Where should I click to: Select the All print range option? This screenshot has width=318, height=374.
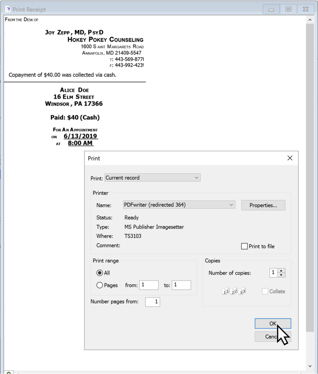(x=100, y=273)
